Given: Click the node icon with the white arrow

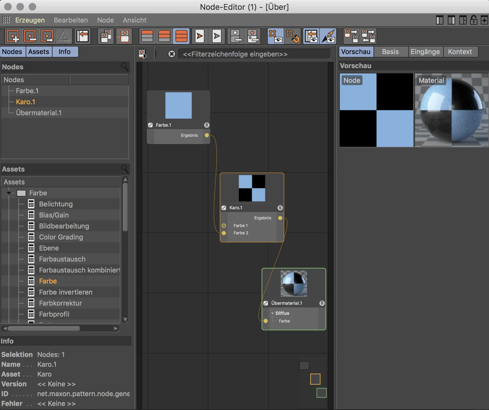Looking at the screenshot, I should [47, 36].
